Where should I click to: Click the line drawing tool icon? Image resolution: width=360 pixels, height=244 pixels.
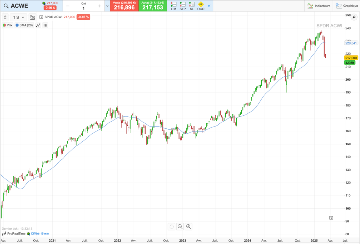click(x=38, y=25)
